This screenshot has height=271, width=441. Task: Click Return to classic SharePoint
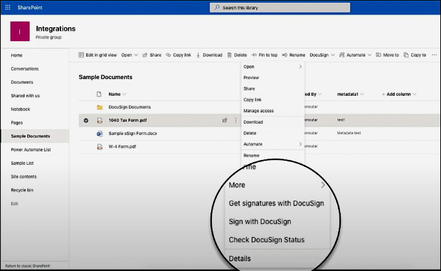27,266
